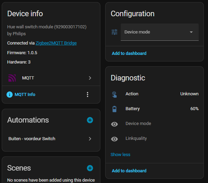Click the blue MQTT Info icon
The image size is (208, 183).
click(x=10, y=95)
